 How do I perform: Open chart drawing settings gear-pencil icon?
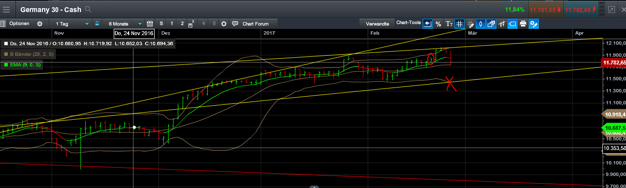tap(533, 24)
